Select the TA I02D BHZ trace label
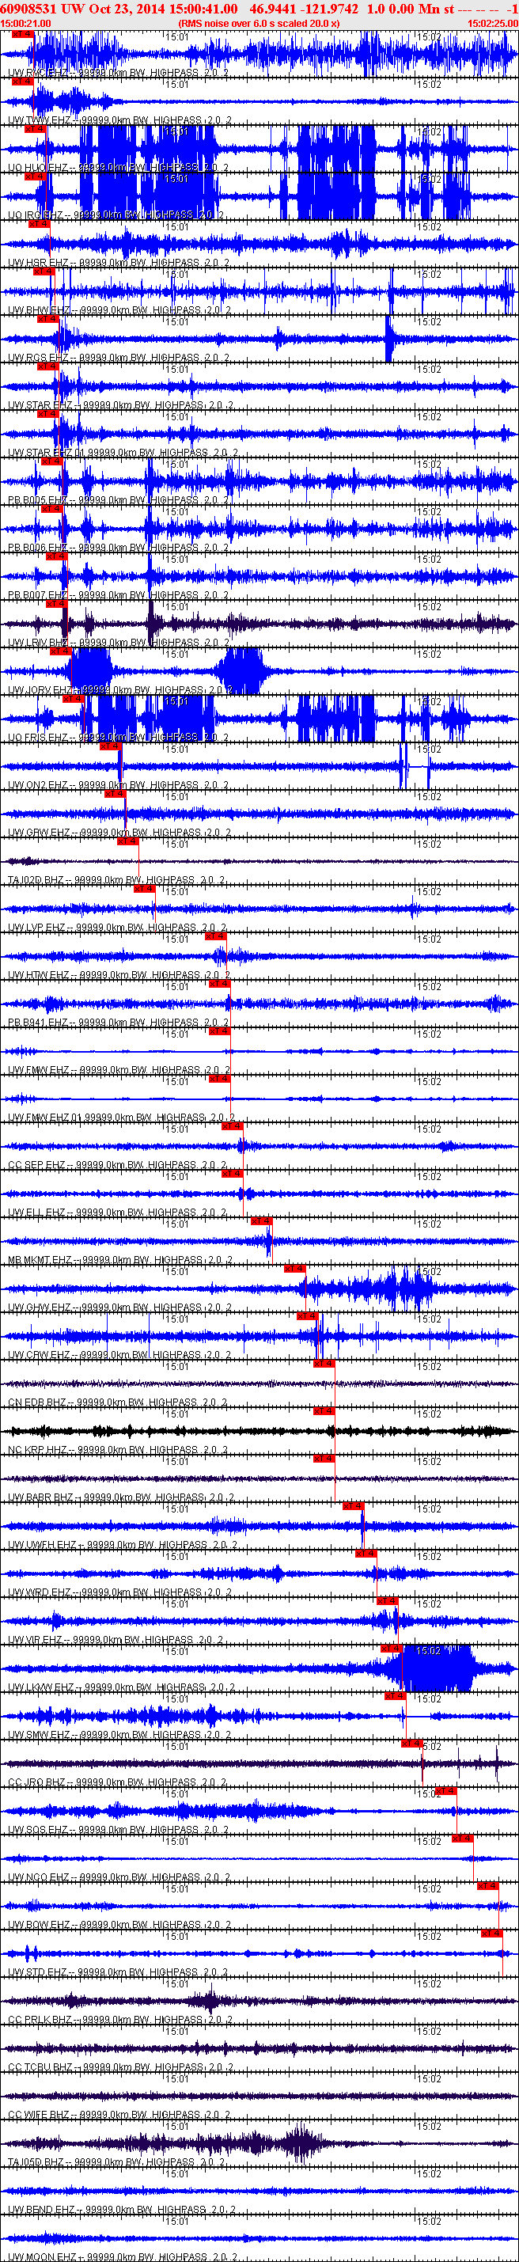This screenshot has height=2262, width=519. 117,880
